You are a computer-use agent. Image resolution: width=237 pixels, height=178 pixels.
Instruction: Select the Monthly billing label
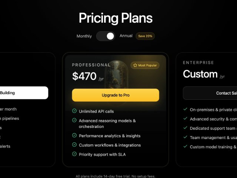coord(84,36)
